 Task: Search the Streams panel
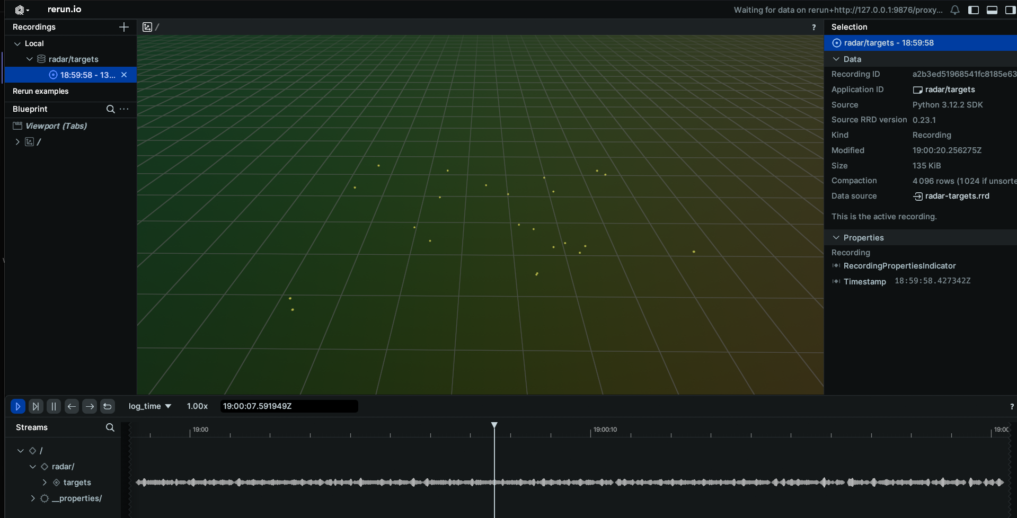(110, 427)
